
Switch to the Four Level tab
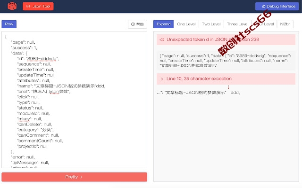point(264,24)
